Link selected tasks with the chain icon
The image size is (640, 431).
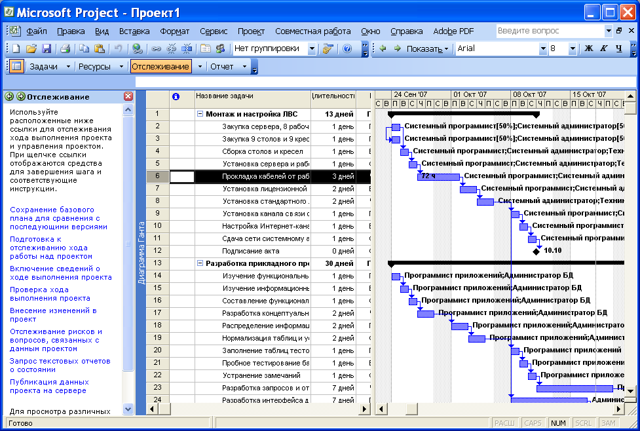(157, 49)
